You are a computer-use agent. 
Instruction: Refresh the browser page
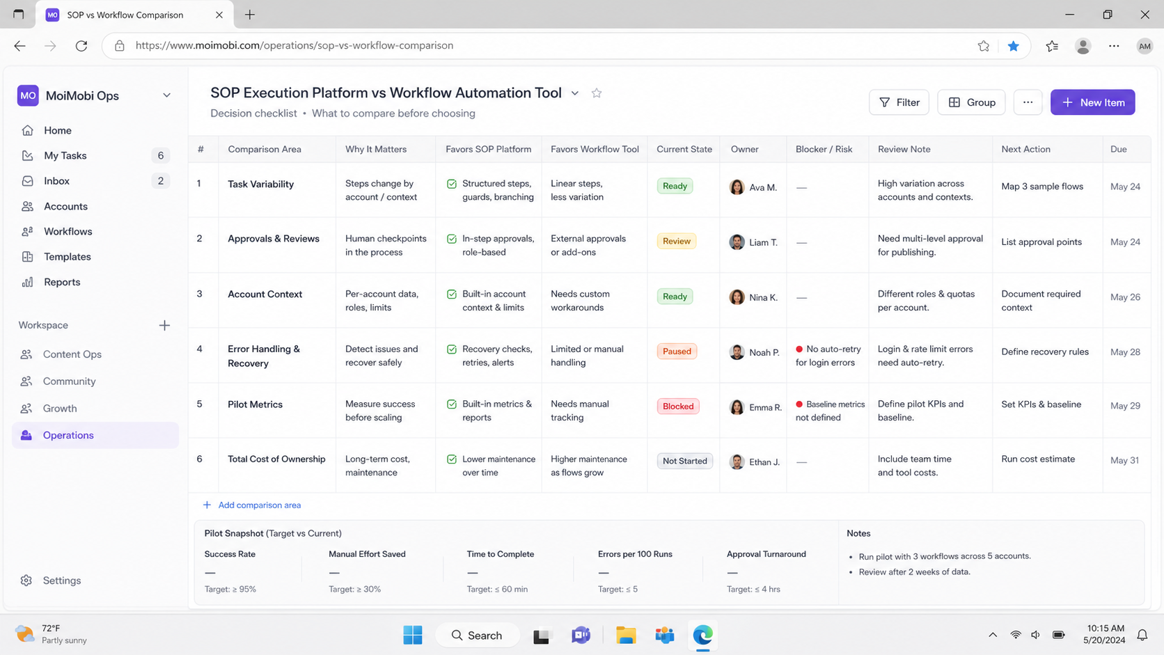[81, 46]
